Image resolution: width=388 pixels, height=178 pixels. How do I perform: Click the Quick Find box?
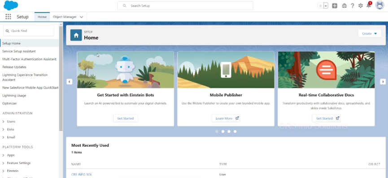tap(28, 31)
